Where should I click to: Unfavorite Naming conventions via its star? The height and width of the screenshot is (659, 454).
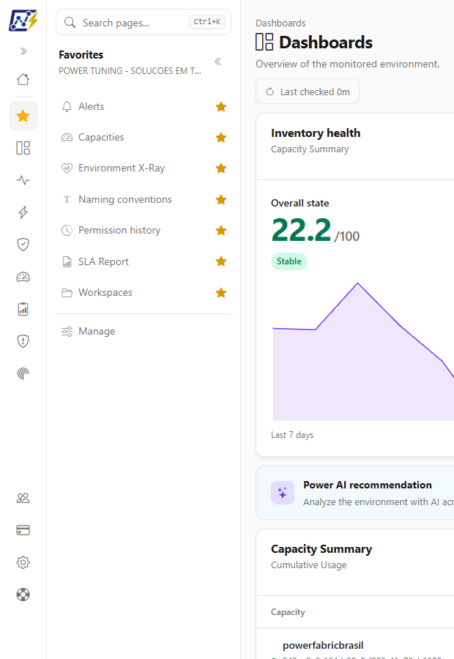221,199
